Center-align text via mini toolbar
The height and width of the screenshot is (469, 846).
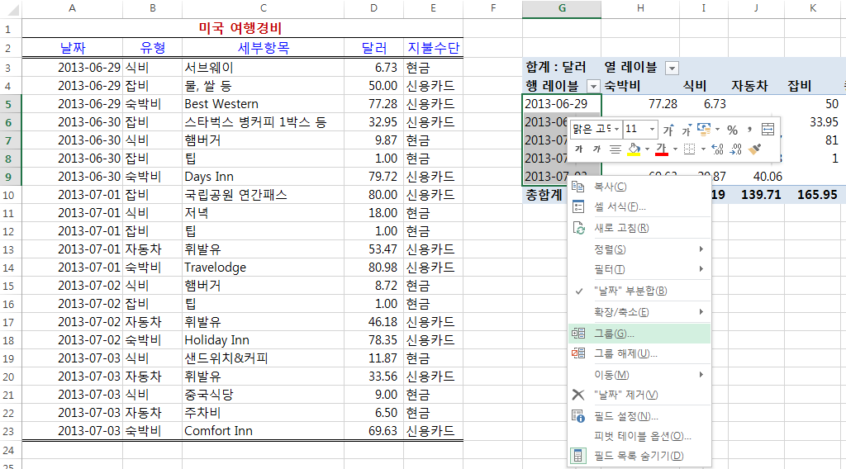pyautogui.click(x=615, y=149)
